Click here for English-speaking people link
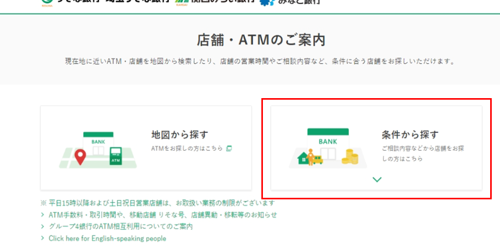The width and height of the screenshot is (500, 251). coord(107,239)
